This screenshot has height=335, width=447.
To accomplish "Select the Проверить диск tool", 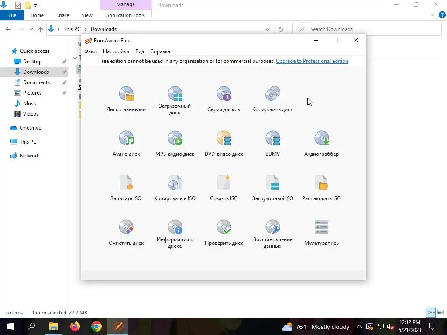I will pos(224,232).
